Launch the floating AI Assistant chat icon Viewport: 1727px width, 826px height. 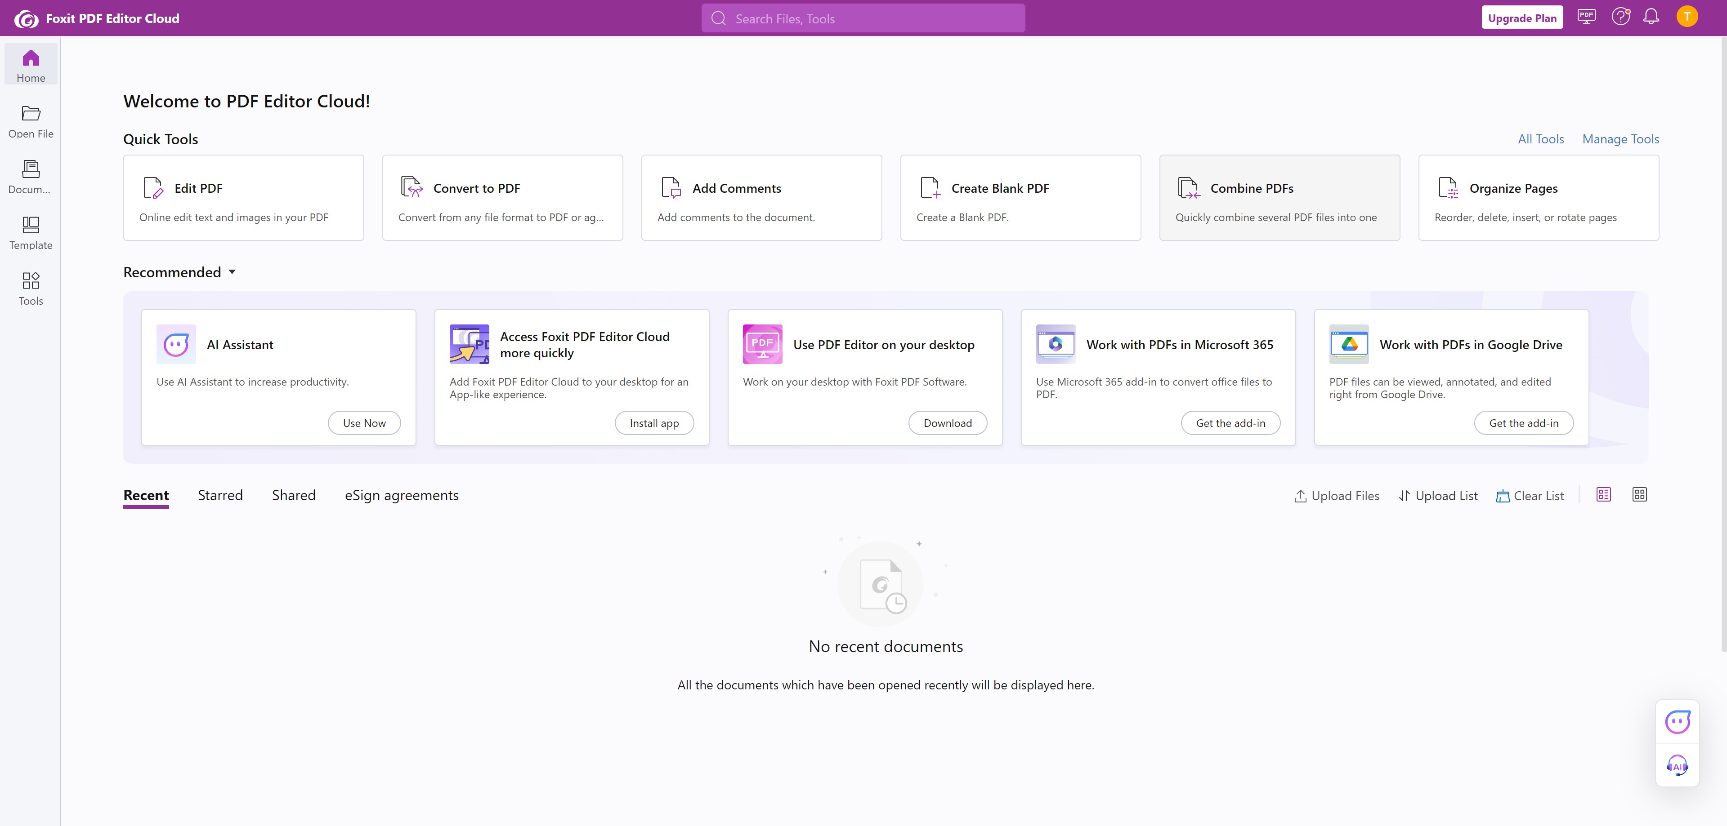click(x=1678, y=721)
